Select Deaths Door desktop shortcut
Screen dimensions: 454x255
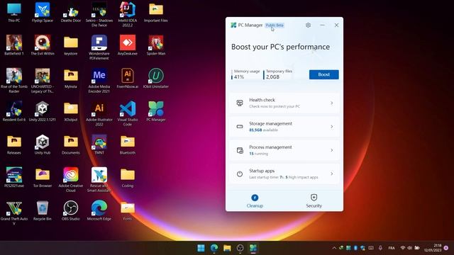[71, 13]
